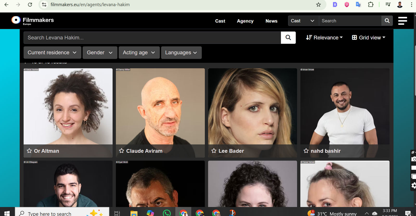Open Languages filter dropdown
The width and height of the screenshot is (416, 216).
[x=181, y=53]
